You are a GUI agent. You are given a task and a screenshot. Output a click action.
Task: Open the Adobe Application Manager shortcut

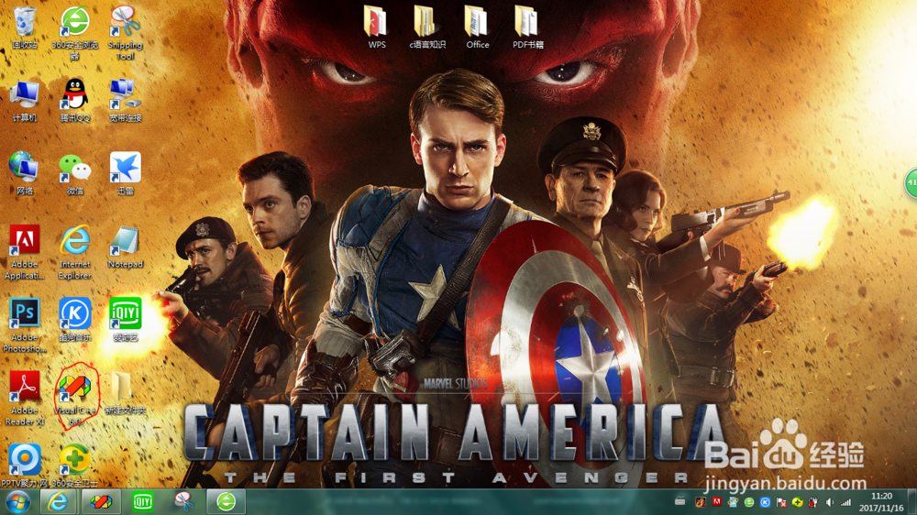pyautogui.click(x=25, y=253)
